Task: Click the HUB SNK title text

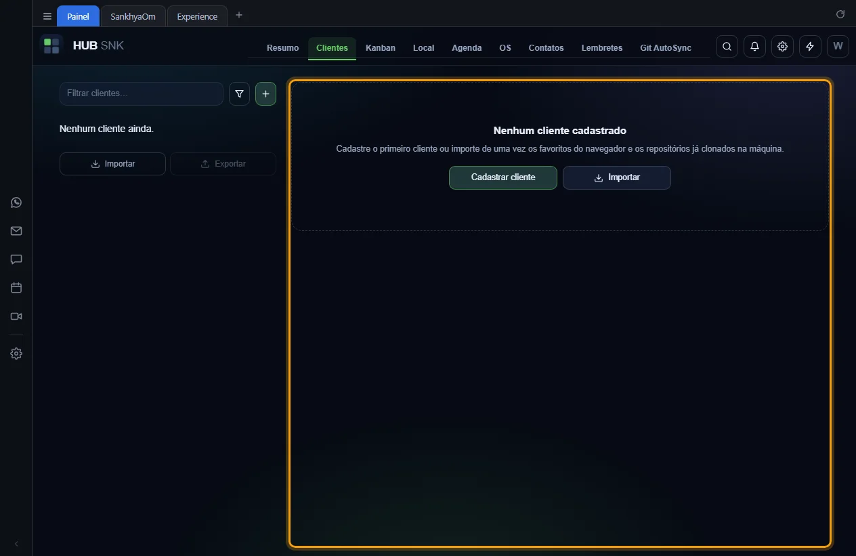Action: coord(98,46)
